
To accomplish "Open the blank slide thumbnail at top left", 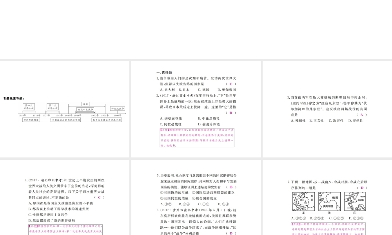I will (65, 29).
